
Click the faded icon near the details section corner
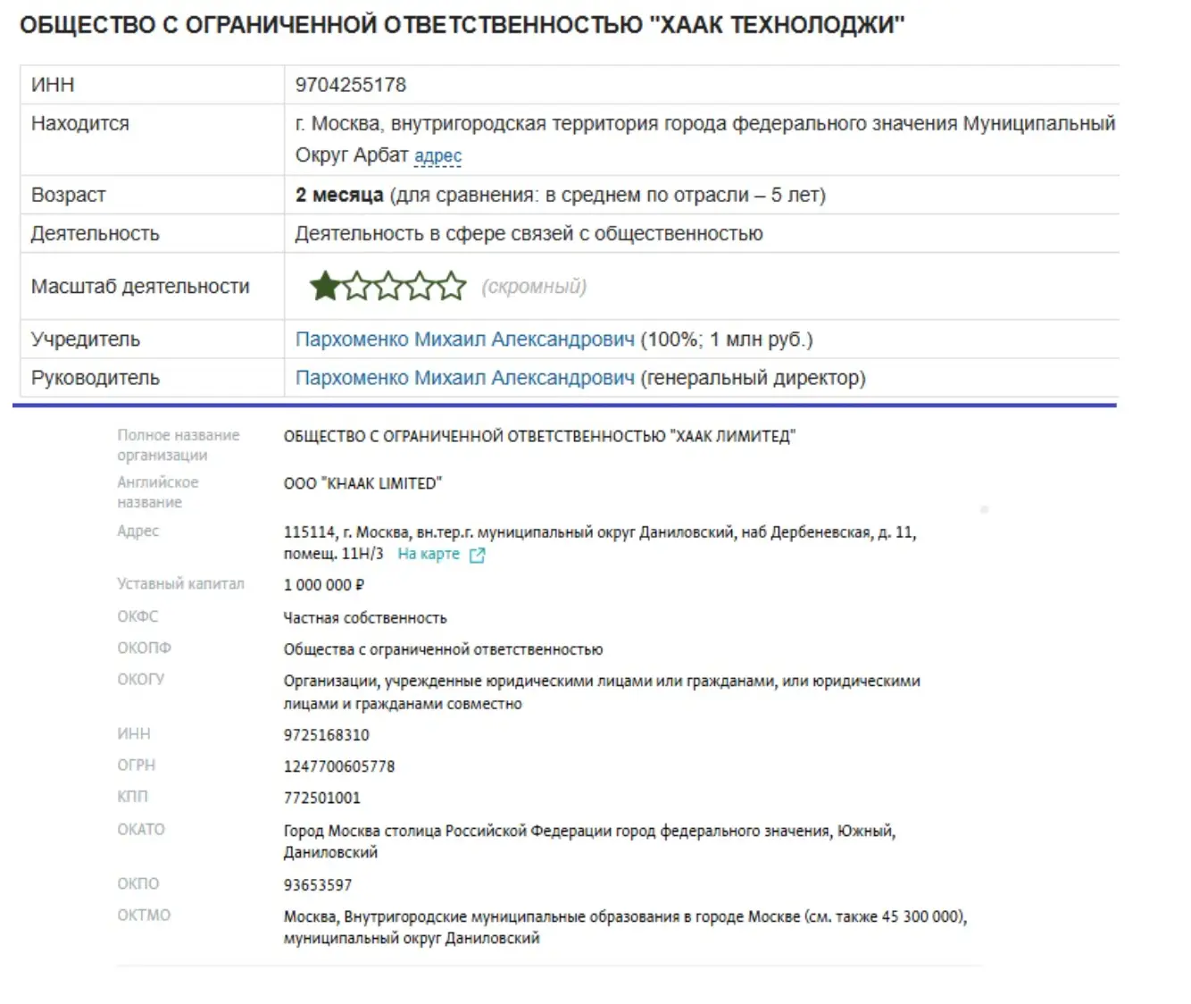point(986,509)
